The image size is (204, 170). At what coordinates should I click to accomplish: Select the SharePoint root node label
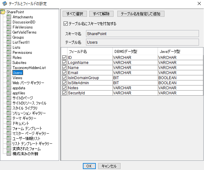[15, 12]
